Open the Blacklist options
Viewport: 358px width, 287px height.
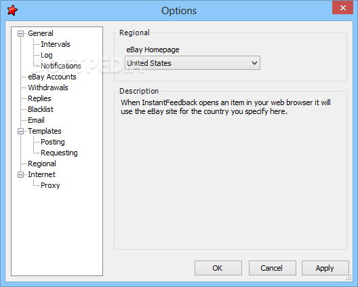pos(41,109)
